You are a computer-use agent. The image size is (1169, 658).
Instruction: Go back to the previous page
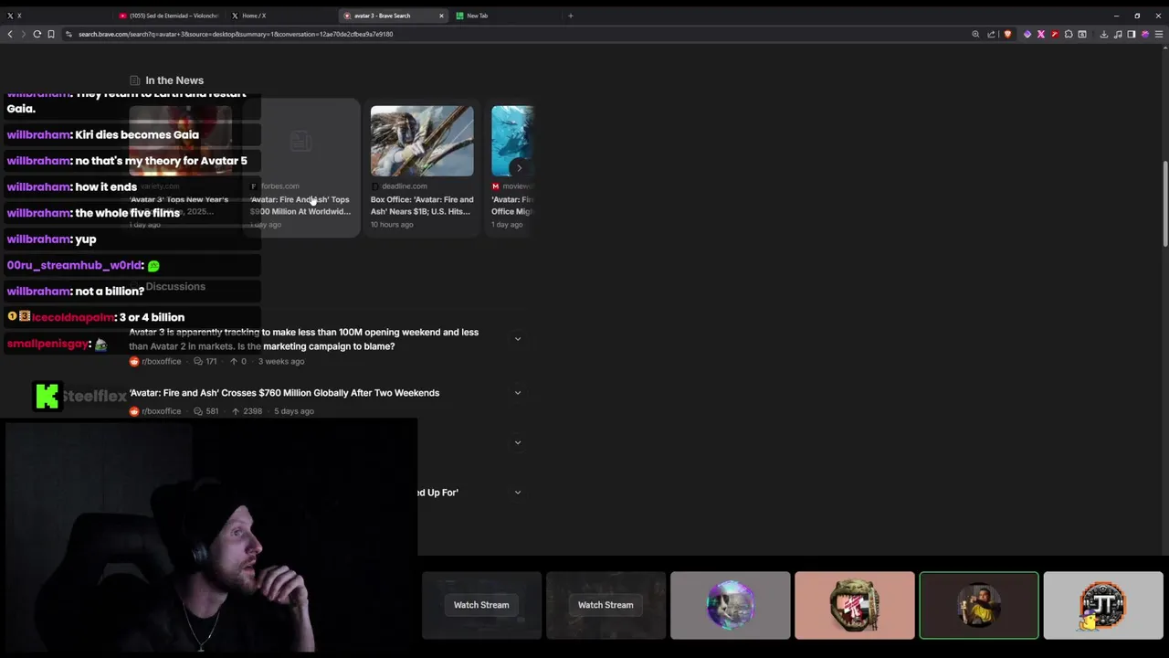point(10,34)
